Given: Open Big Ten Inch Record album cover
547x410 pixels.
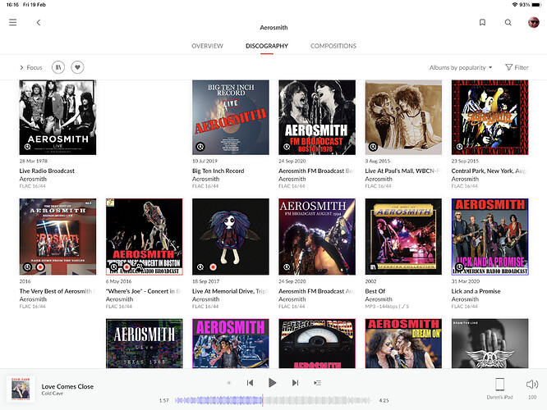Looking at the screenshot, I should pos(231,117).
